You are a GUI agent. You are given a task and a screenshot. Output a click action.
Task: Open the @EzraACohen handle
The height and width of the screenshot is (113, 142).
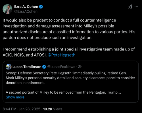[x=26, y=11]
